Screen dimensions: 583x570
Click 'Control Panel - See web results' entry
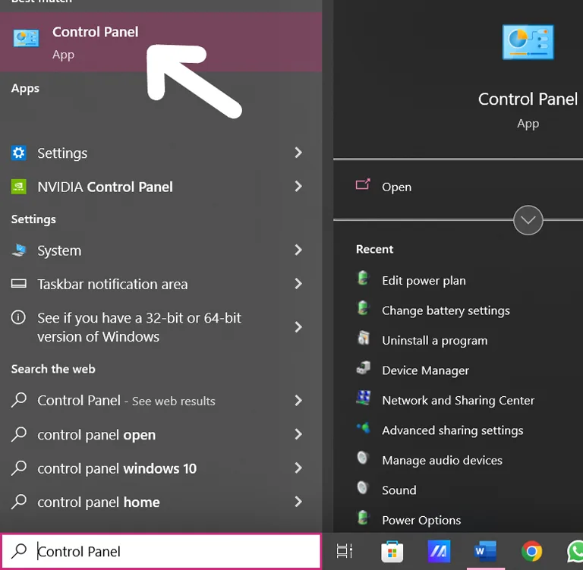(161, 401)
